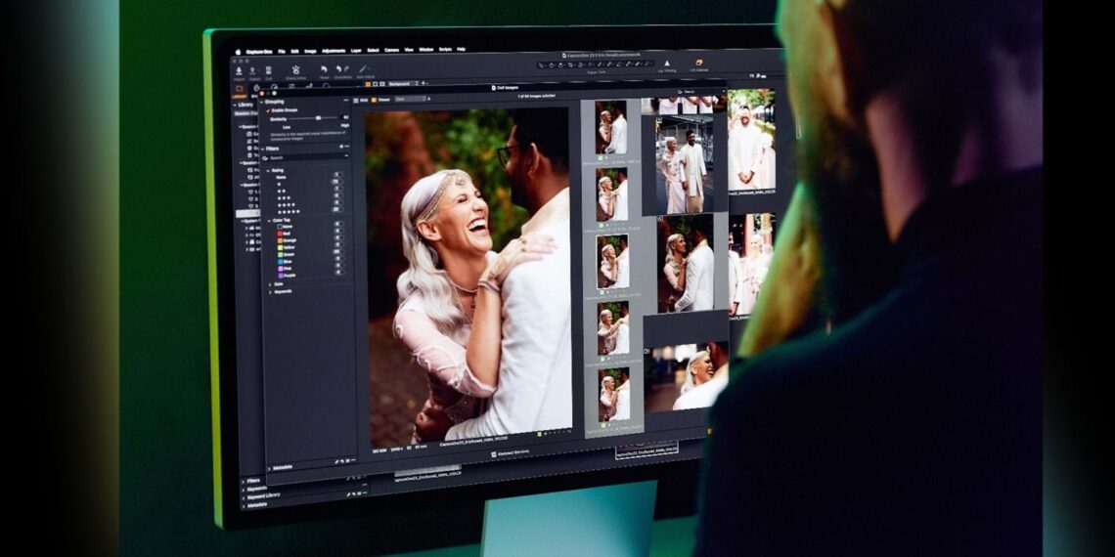The height and width of the screenshot is (557, 1115).
Task: Open the Select menu
Action: tap(374, 51)
